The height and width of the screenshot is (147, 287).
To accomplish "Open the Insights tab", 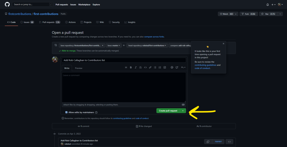I will pos(130,22).
